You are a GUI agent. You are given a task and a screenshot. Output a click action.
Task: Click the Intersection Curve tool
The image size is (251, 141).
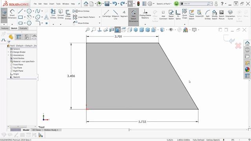tap(230, 15)
